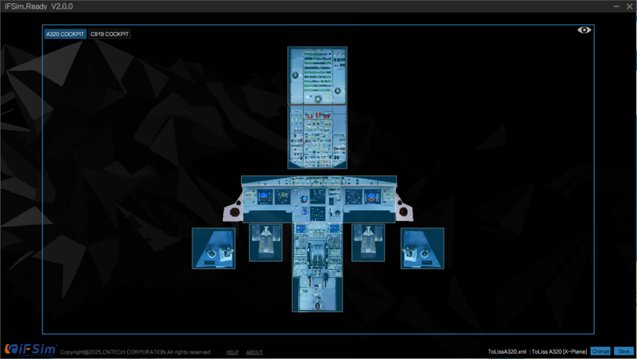Select the captain sidestick panel on the left

coord(214,249)
